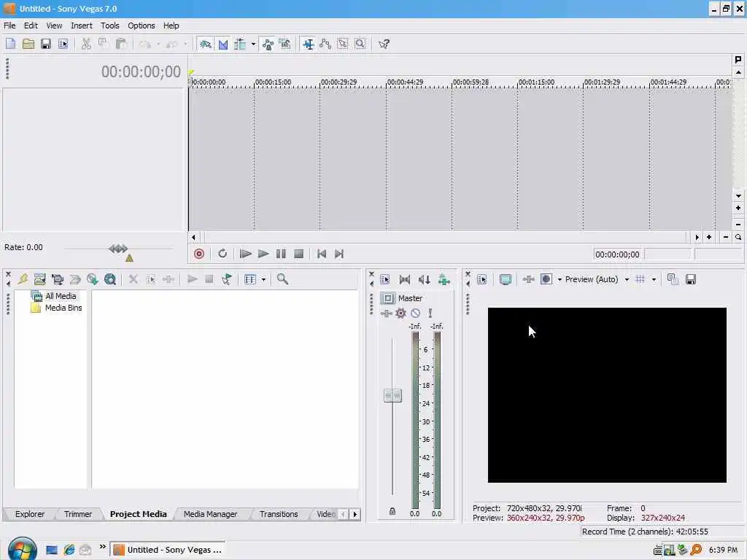
Task: Toggle automatic crossfades button
Action: click(x=223, y=44)
